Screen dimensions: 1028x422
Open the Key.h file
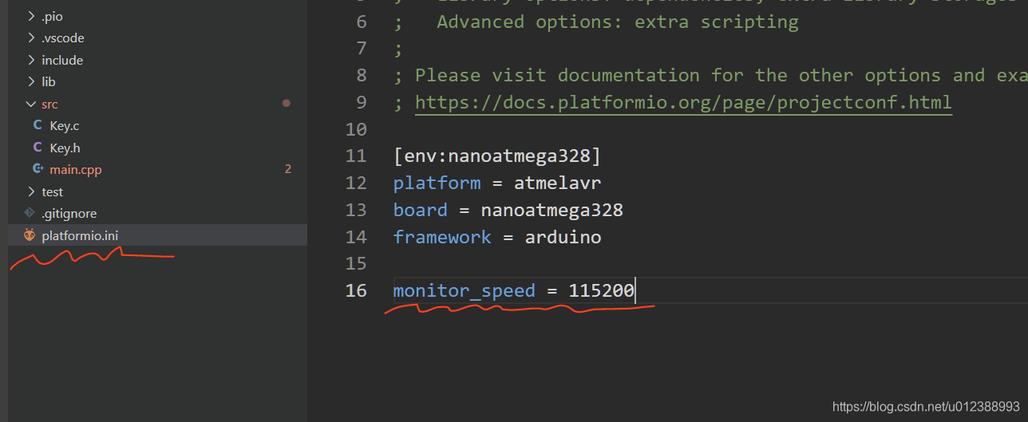pyautogui.click(x=65, y=148)
